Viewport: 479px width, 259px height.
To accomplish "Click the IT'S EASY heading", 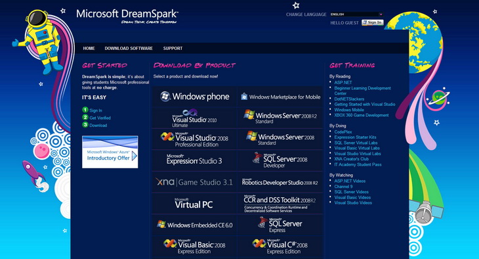I will [x=94, y=97].
